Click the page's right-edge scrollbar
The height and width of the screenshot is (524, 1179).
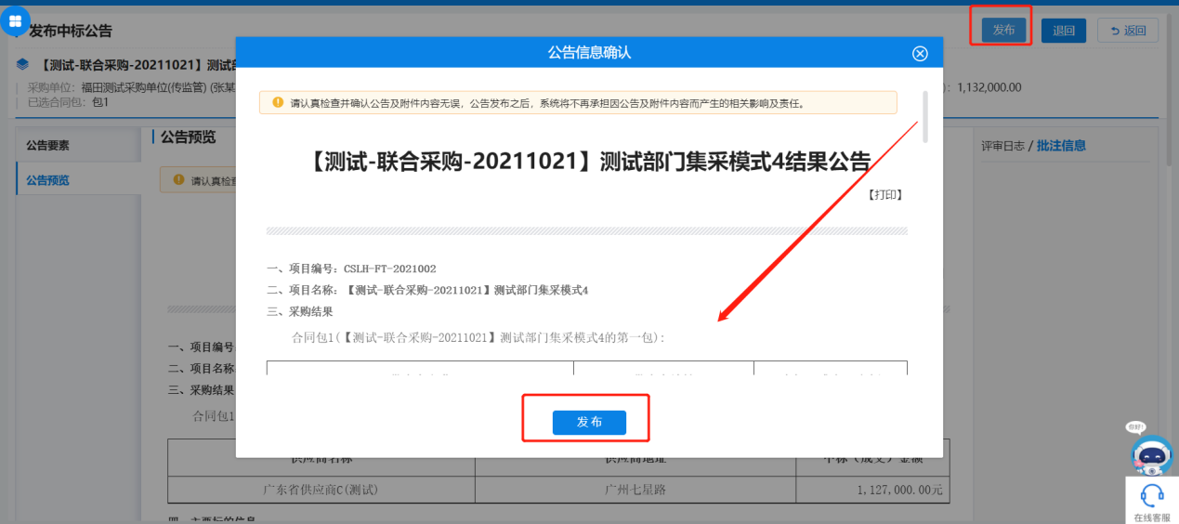(x=1171, y=93)
